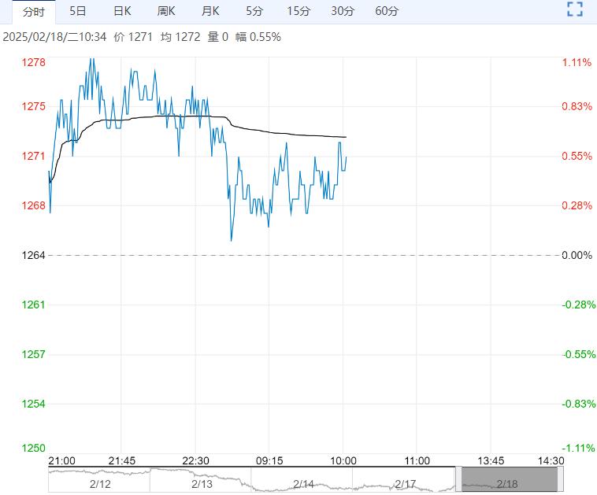The width and height of the screenshot is (597, 495).
Task: Click the 13:45 time axis label
Action: pos(491,460)
